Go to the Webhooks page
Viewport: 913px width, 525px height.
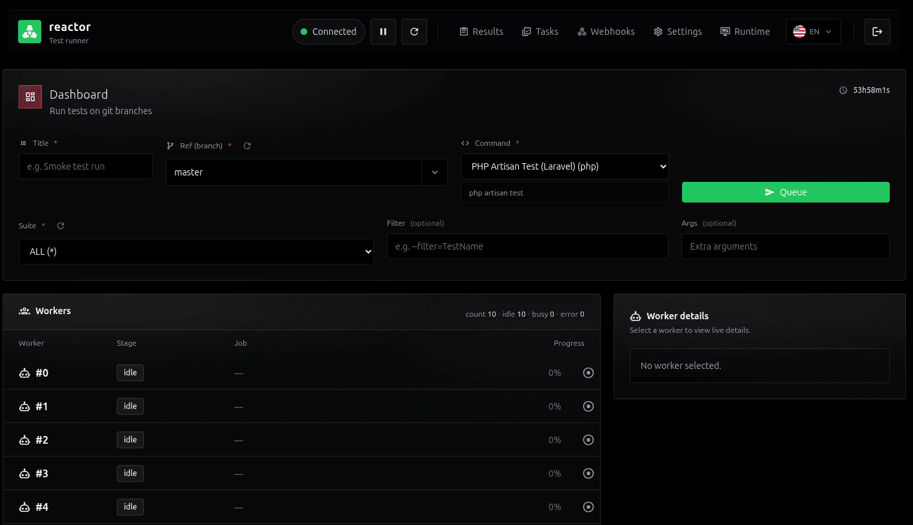coord(606,32)
